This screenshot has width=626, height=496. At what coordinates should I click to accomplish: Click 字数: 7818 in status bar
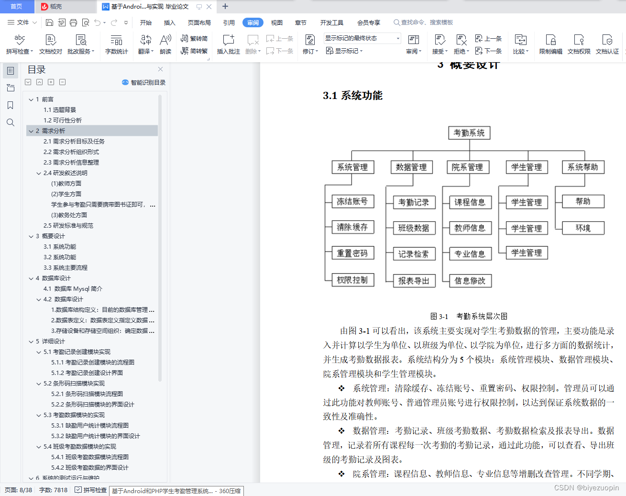(54, 490)
